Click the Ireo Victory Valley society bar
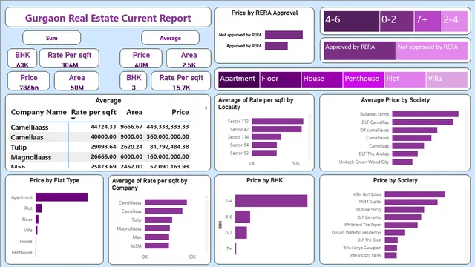This screenshot has width=475, height=267. click(391, 255)
